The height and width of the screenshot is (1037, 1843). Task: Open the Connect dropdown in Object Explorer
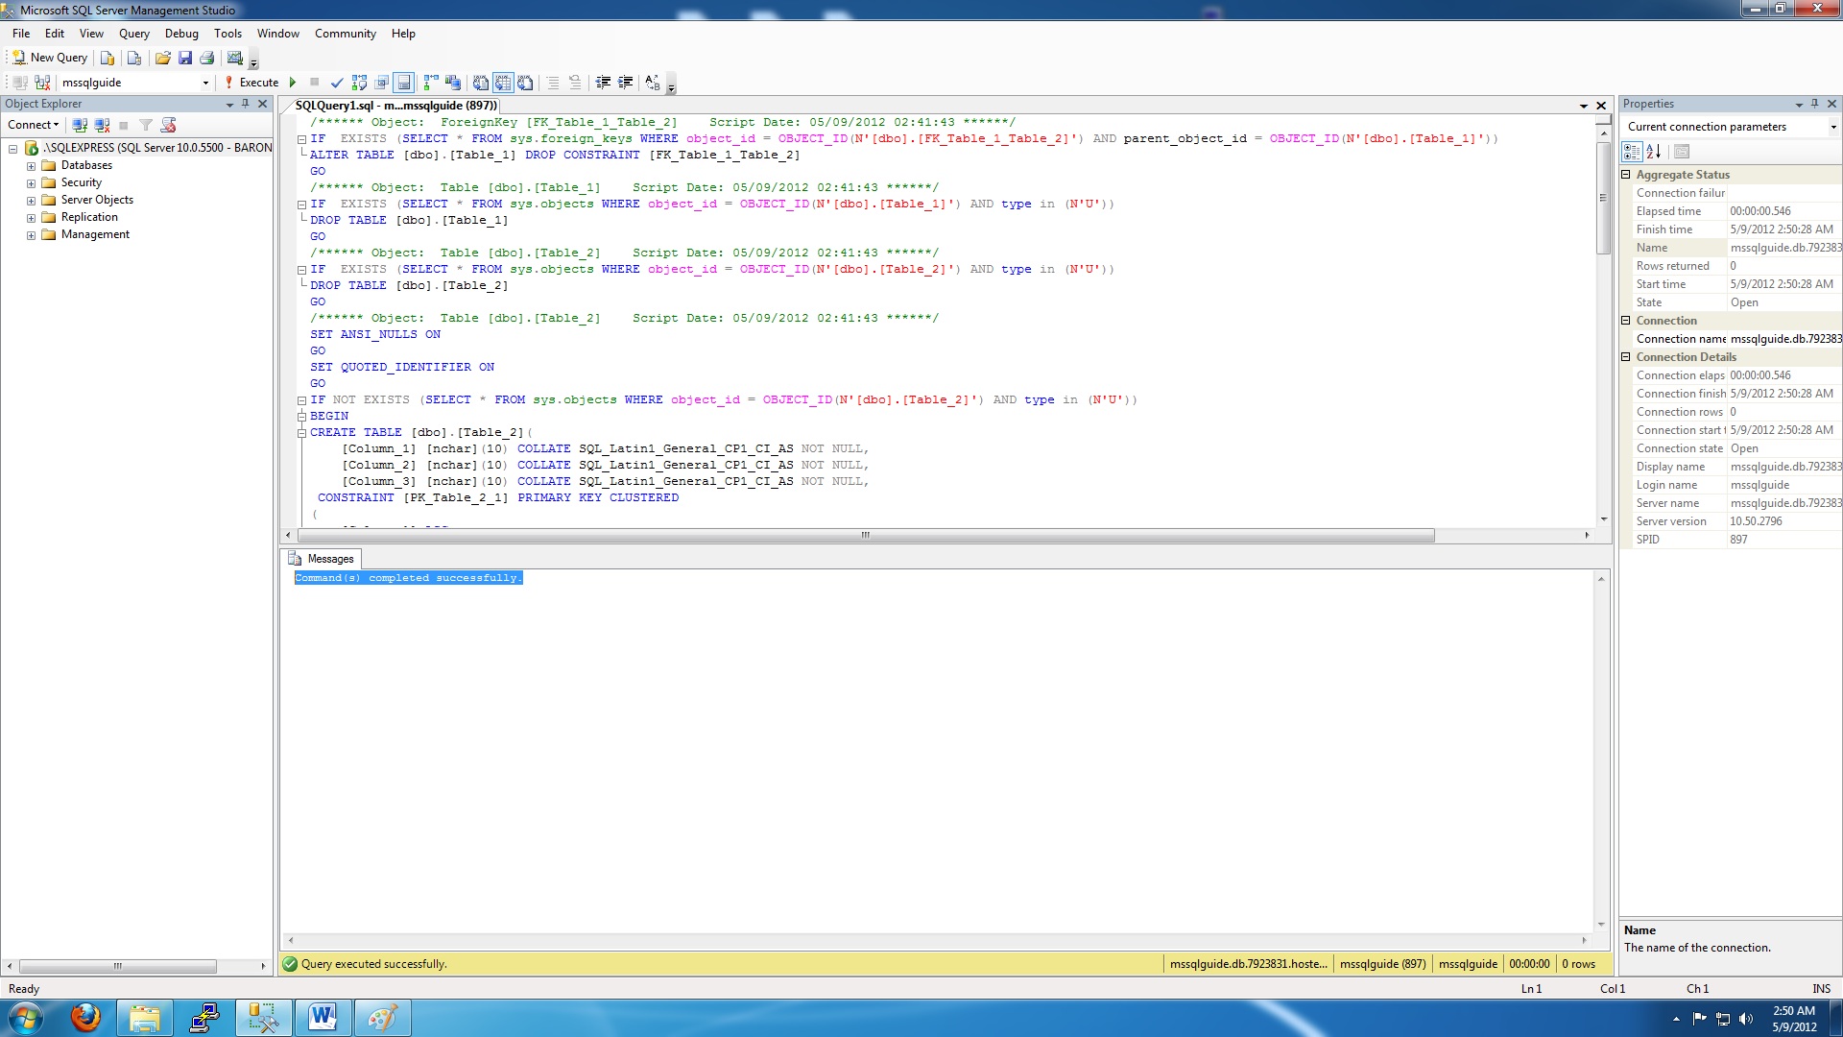pos(34,125)
